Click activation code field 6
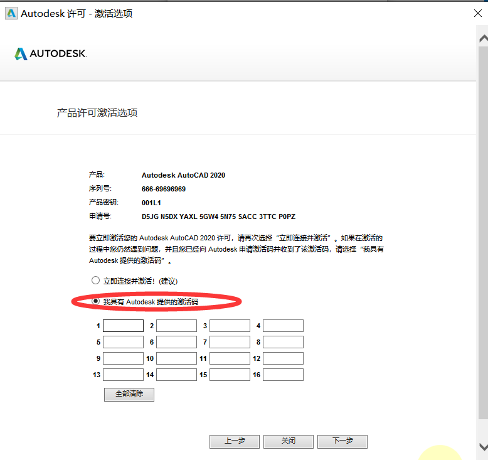Screen dimensions: 488x460 click(x=176, y=342)
